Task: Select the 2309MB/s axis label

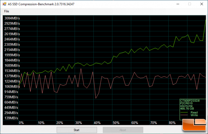Action: point(12,45)
